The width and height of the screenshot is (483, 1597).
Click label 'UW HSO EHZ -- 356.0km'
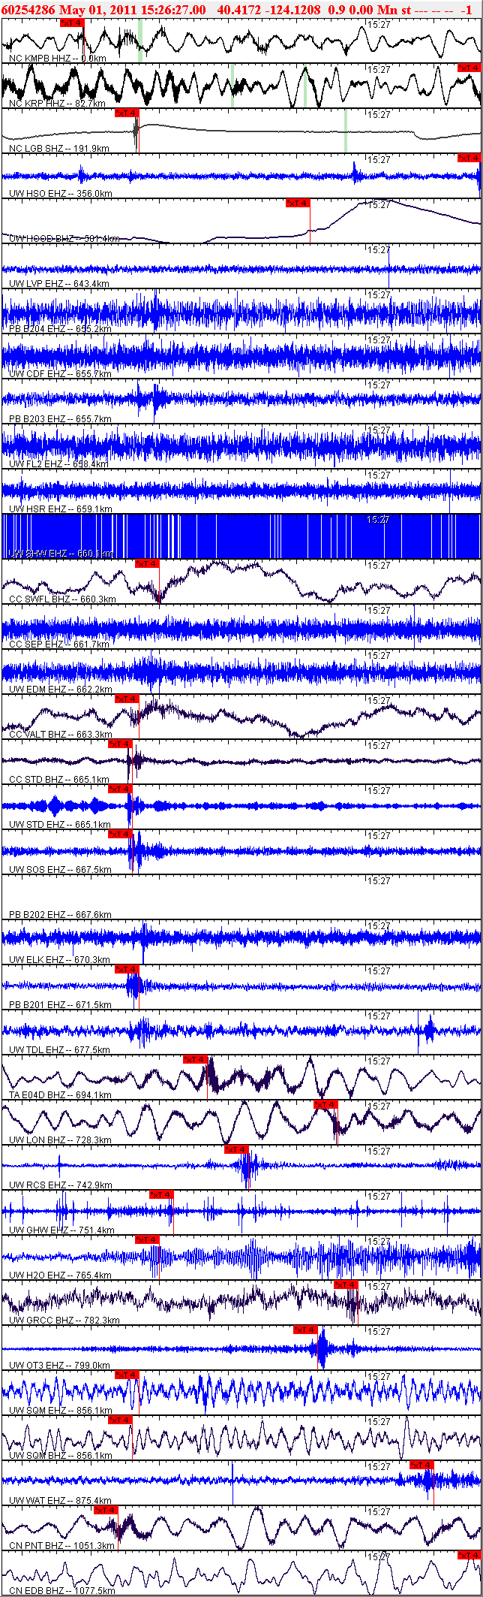tap(61, 193)
